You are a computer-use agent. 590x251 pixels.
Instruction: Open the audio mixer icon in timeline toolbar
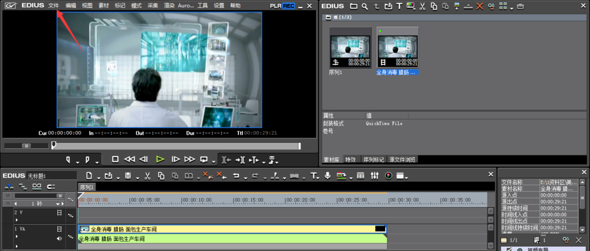pos(375,176)
